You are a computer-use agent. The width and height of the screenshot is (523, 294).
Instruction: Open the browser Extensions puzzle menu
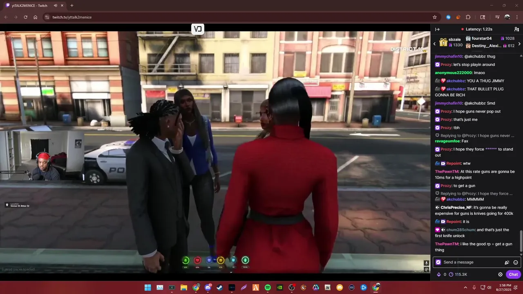click(468, 17)
